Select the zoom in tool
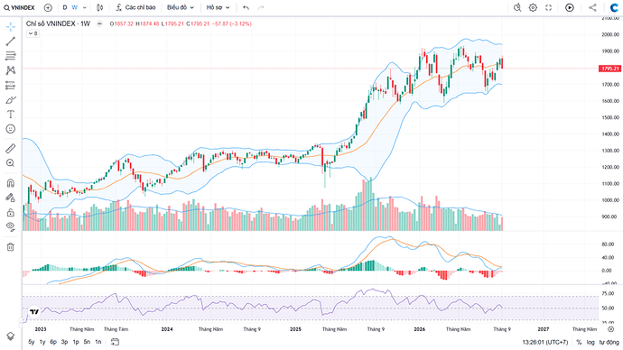Image resolution: width=623 pixels, height=350 pixels. point(11,163)
